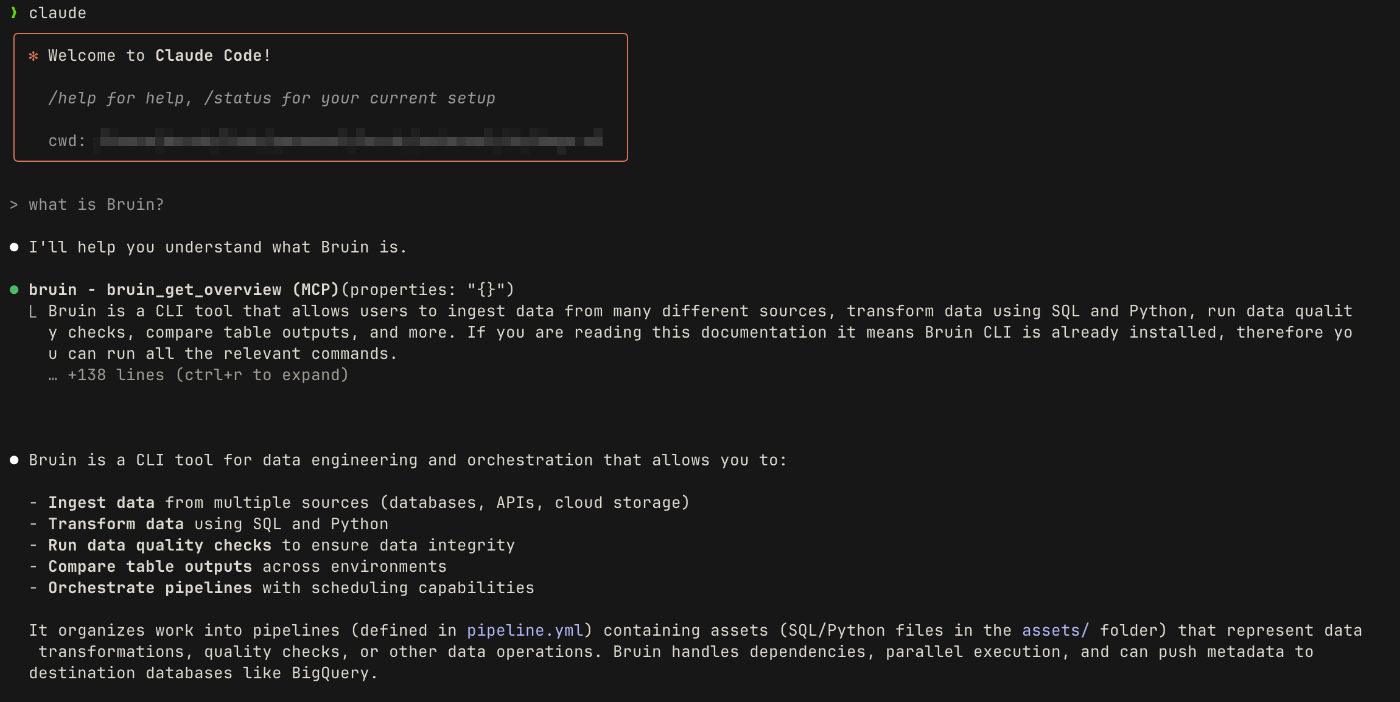
Task: Select the "what is Bruin?" prompt text
Action: (x=96, y=204)
